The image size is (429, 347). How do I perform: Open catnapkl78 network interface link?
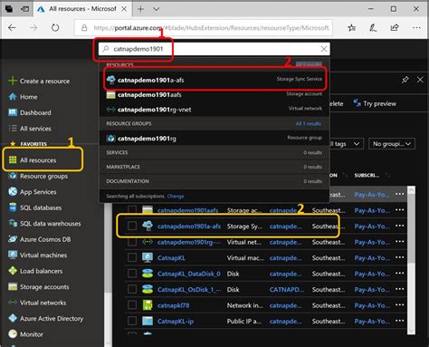[174, 305]
